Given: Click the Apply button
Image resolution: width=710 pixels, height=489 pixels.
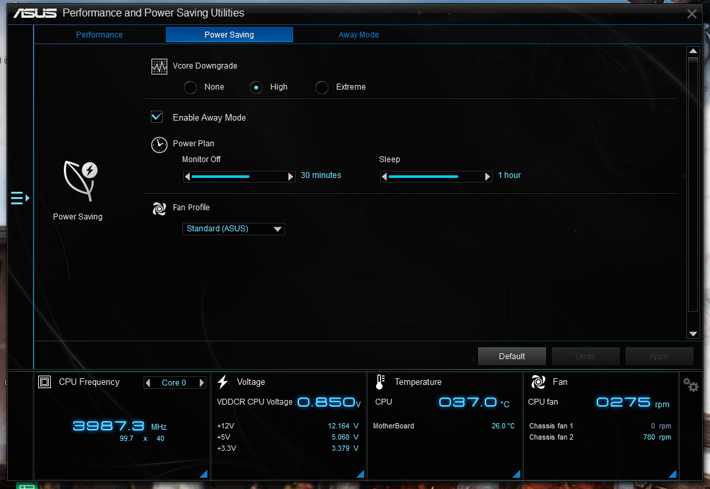Looking at the screenshot, I should pos(659,357).
